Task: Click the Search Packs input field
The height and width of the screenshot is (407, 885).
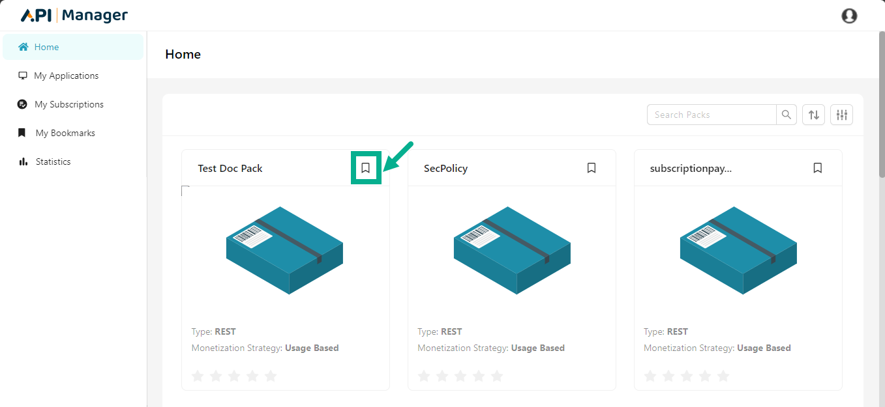Action: point(711,115)
